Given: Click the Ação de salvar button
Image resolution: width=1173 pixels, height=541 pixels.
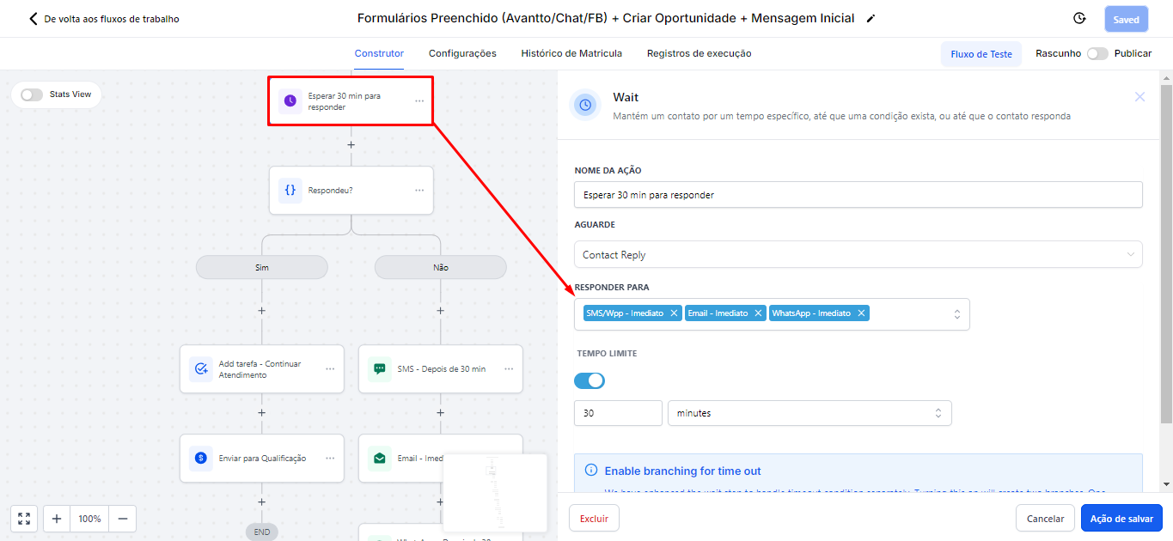Looking at the screenshot, I should 1121,519.
